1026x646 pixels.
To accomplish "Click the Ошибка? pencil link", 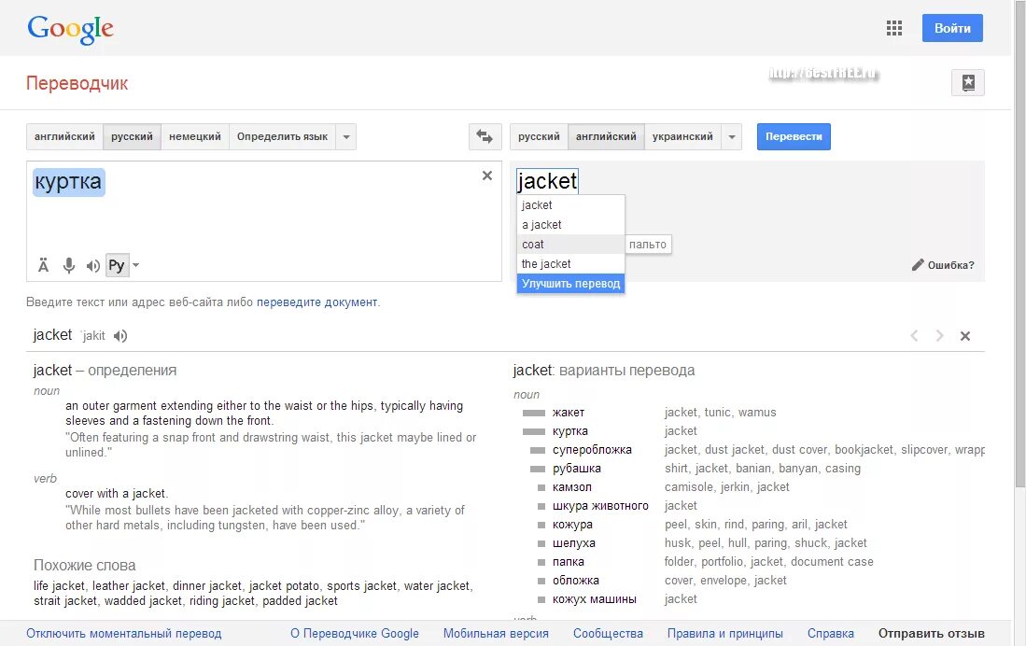I will pos(943,265).
